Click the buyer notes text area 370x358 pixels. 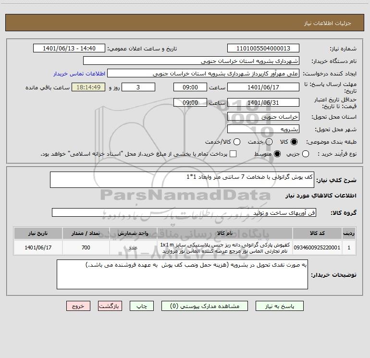pos(182,274)
